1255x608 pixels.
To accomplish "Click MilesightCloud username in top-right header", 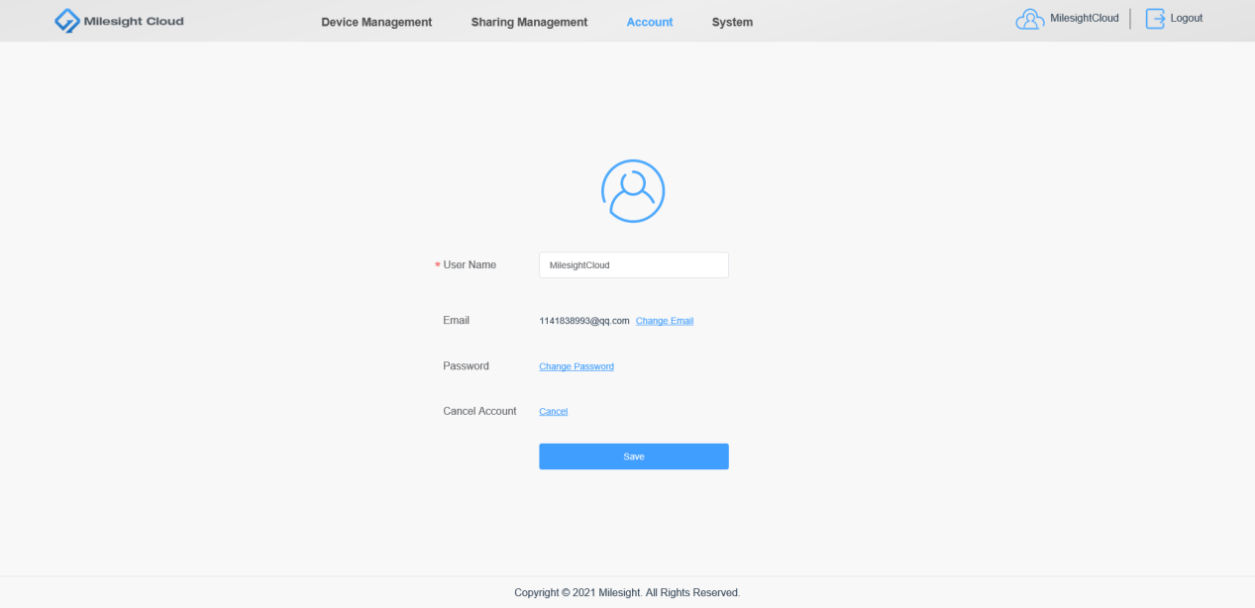I will tap(1085, 18).
